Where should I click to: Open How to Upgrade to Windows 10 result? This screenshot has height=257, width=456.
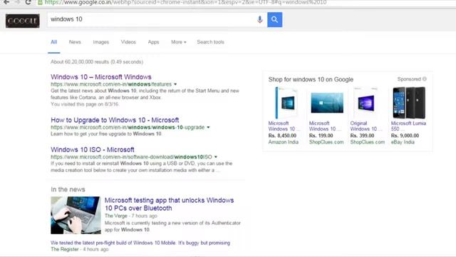(x=115, y=120)
